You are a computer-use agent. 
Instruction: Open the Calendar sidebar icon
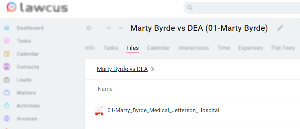pos(7,54)
